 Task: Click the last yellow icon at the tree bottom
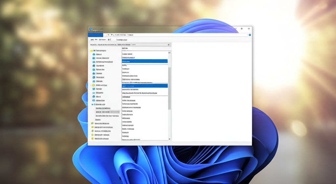pos(92,139)
